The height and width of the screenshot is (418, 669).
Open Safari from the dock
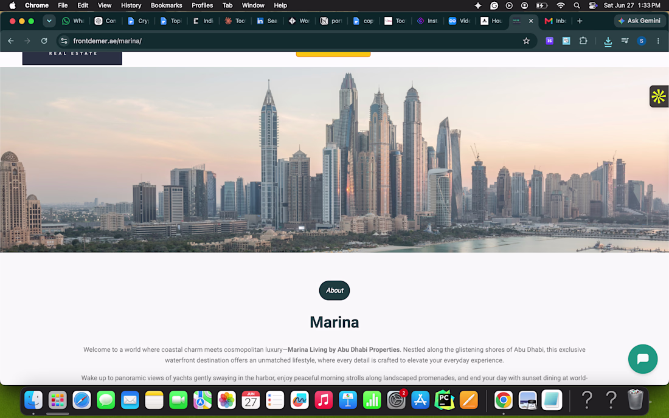pos(81,400)
